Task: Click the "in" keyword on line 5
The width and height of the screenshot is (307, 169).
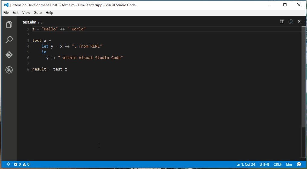Action: [44, 52]
